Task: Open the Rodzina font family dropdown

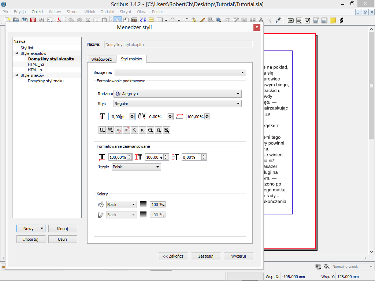Action: tap(177, 94)
